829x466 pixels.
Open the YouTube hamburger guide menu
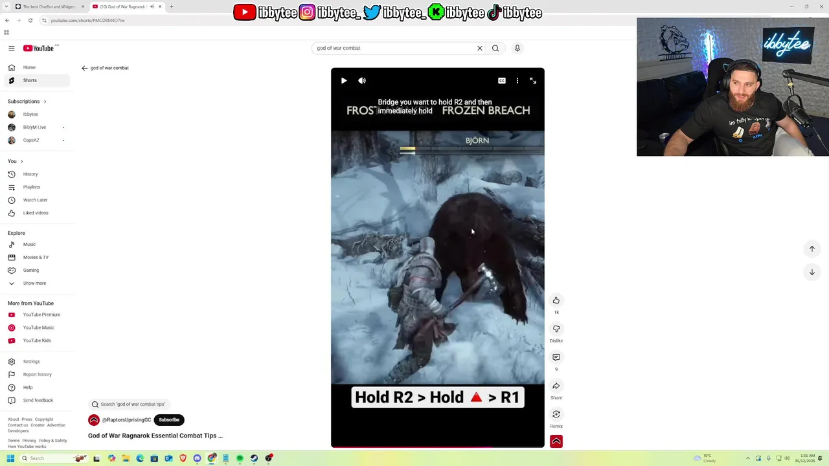(11, 48)
